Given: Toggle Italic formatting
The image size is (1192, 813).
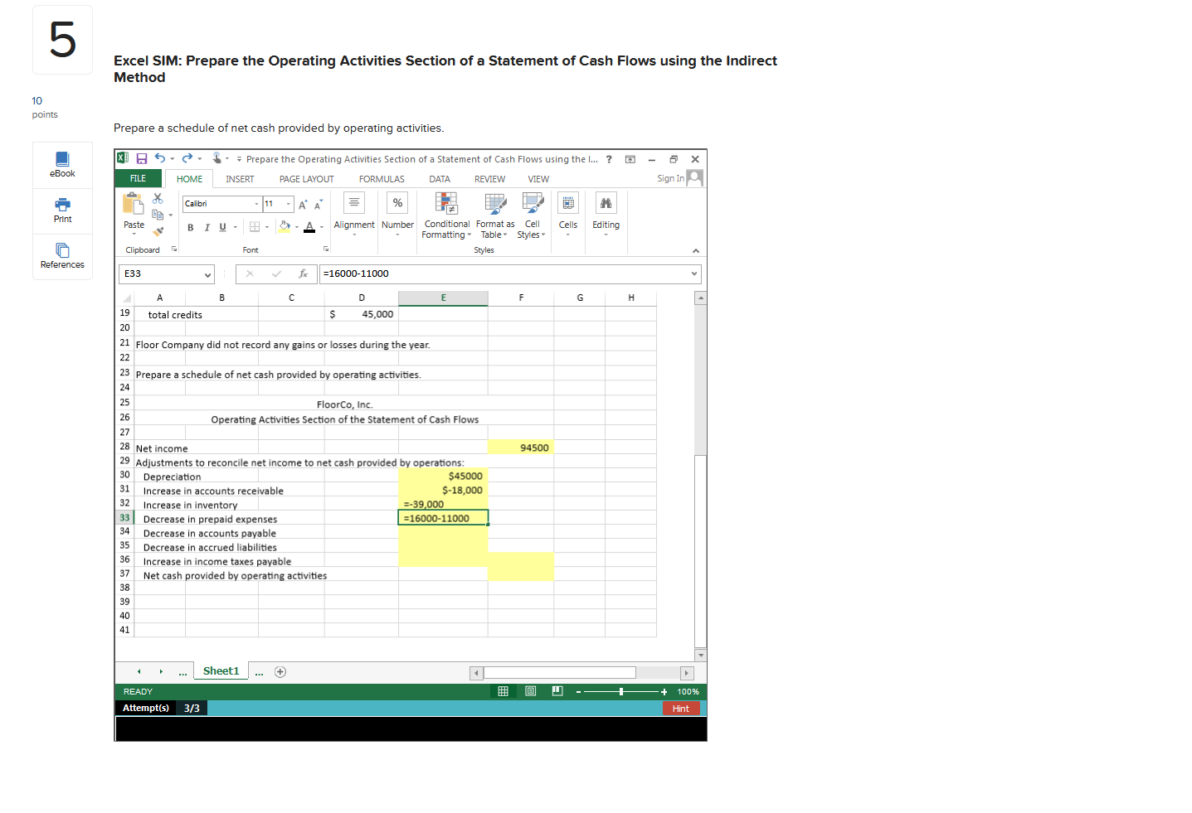Looking at the screenshot, I should pyautogui.click(x=207, y=226).
